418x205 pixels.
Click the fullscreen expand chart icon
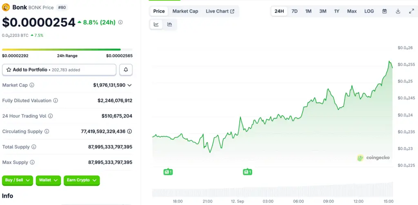click(411, 11)
